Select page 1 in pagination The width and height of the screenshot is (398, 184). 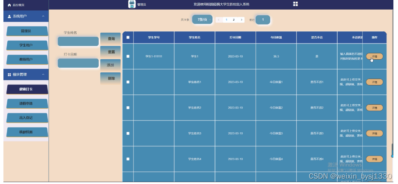pos(227,20)
